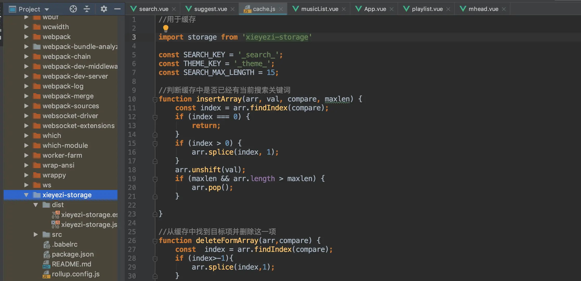Close the cache.js tab

[281, 9]
